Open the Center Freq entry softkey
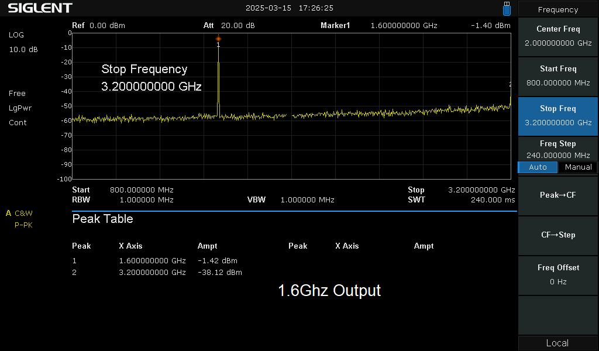Viewport: 599px width, 351px height. point(557,36)
